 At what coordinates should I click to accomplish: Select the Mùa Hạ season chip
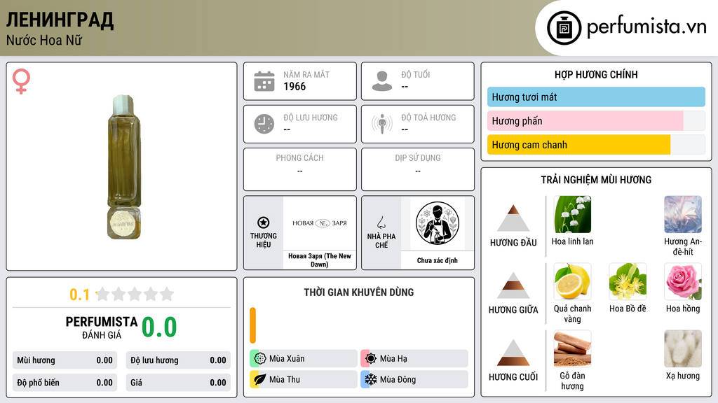pos(414,359)
